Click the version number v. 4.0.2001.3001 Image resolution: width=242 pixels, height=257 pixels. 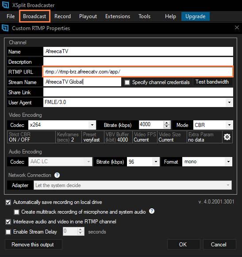216,202
